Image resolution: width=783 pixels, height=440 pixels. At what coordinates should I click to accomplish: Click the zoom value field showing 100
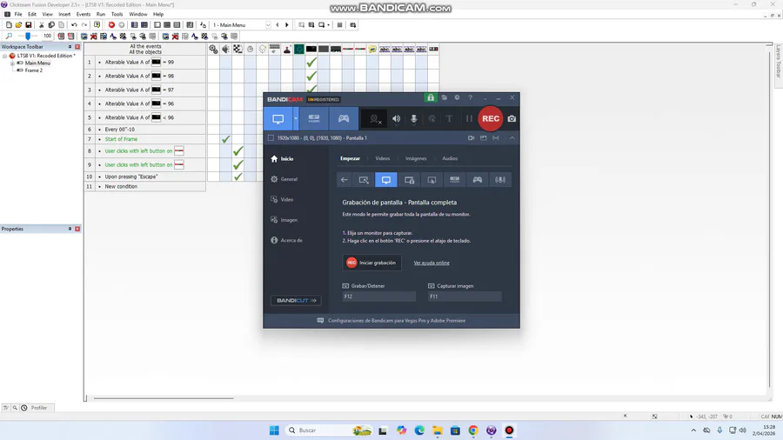click(x=47, y=36)
